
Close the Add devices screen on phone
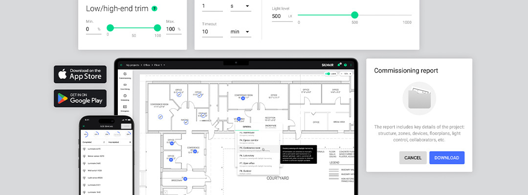pos(84,126)
